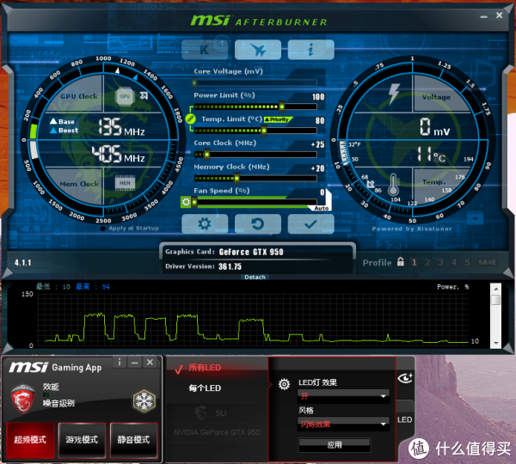
Task: Adjust the Memory Clock slider
Action: (x=255, y=178)
